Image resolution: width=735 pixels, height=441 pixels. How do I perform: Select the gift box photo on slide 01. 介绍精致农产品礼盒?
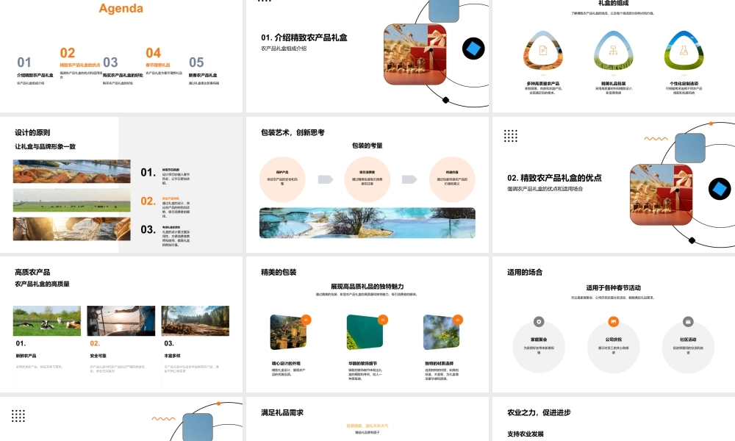415,54
